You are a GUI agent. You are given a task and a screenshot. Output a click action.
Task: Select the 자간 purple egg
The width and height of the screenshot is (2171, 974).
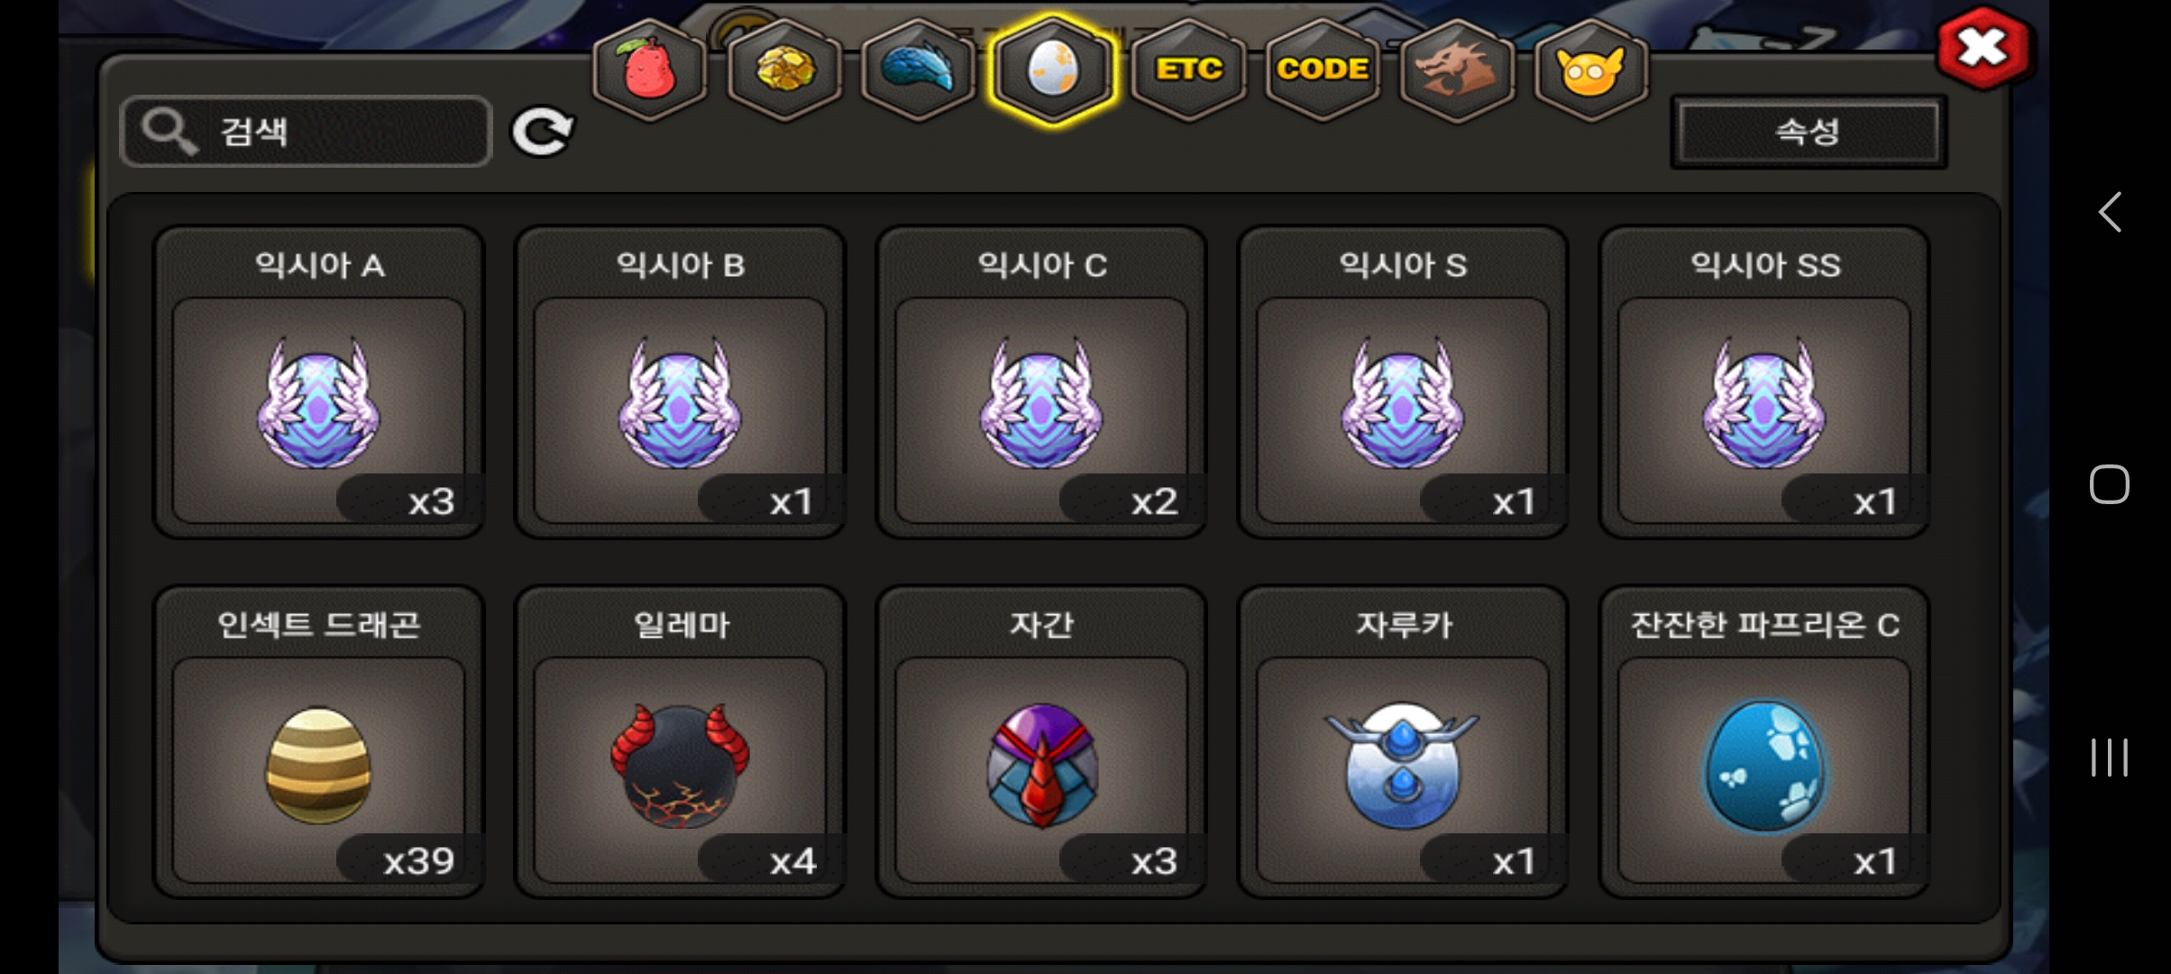[x=1041, y=742]
